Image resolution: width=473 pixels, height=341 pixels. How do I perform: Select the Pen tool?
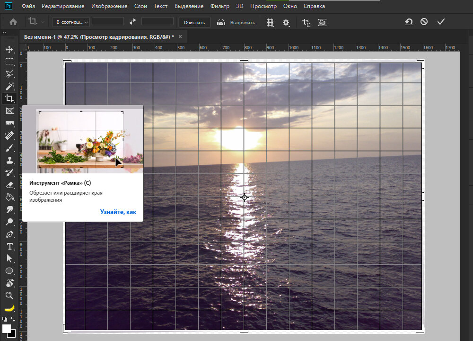9,234
